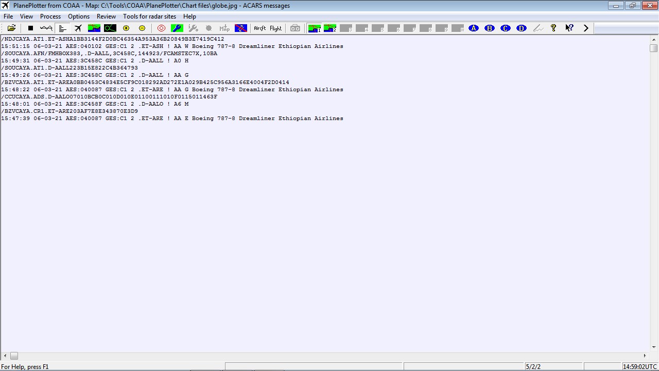Image resolution: width=659 pixels, height=371 pixels.
Task: Click the green wrench setup icon
Action: tap(177, 28)
